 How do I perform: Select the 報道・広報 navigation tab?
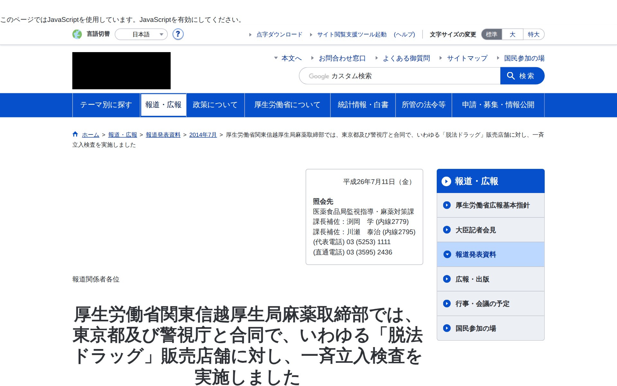(x=164, y=105)
